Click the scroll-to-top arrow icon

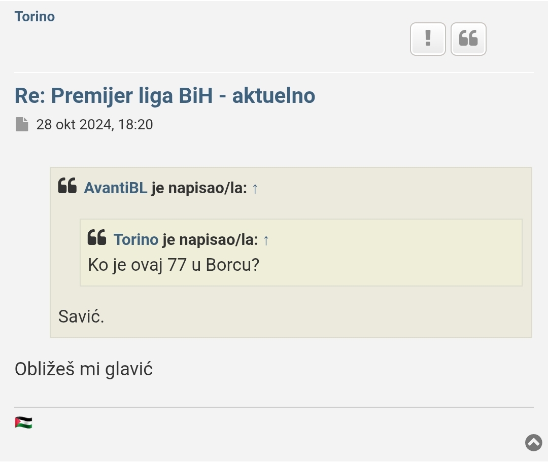(x=533, y=443)
